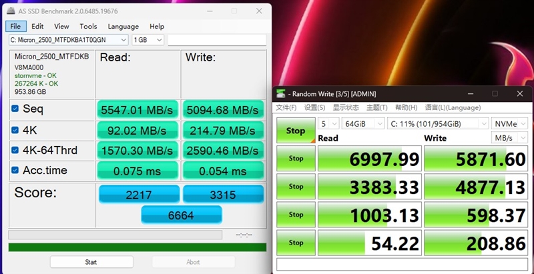Click the 4K-64Thrd write value 2590.46 MB/s
This screenshot has height=274, width=534.
(x=223, y=150)
